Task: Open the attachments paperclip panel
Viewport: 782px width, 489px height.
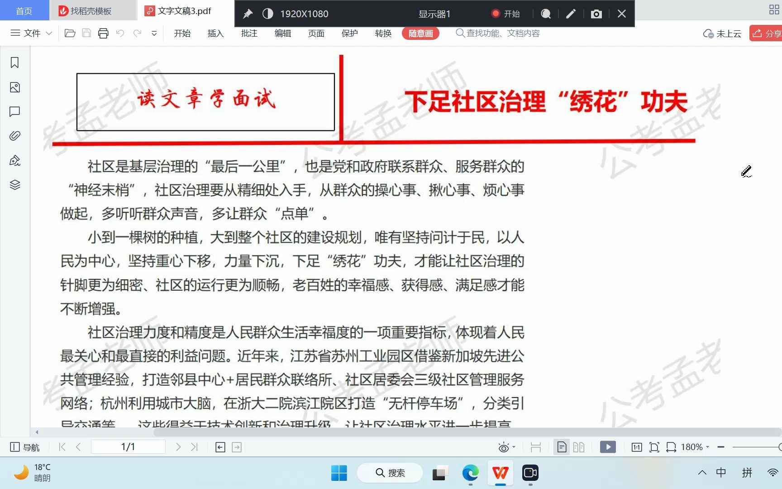Action: 15,136
